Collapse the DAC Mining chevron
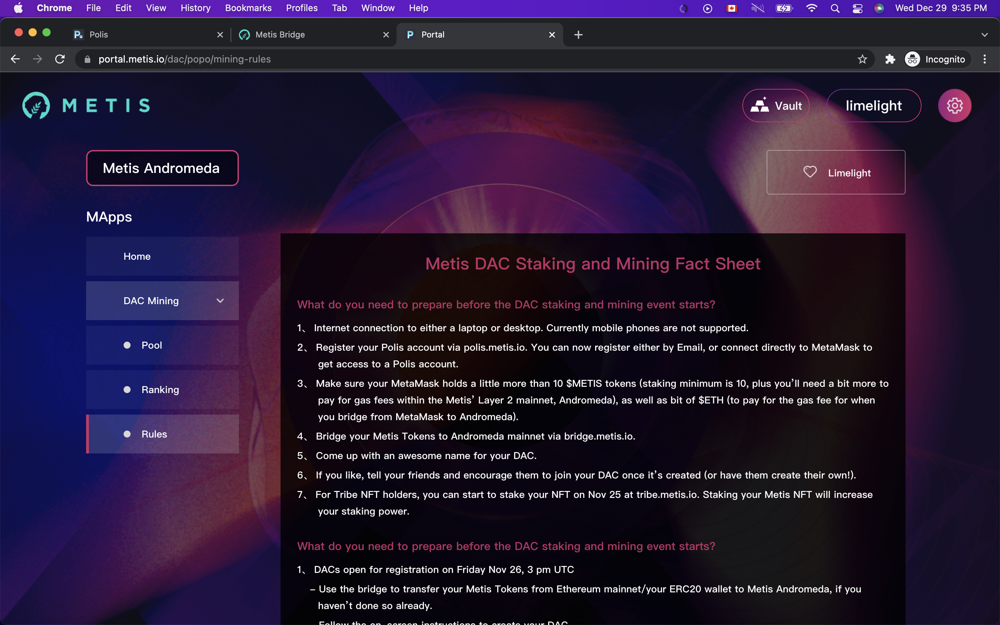 tap(220, 300)
